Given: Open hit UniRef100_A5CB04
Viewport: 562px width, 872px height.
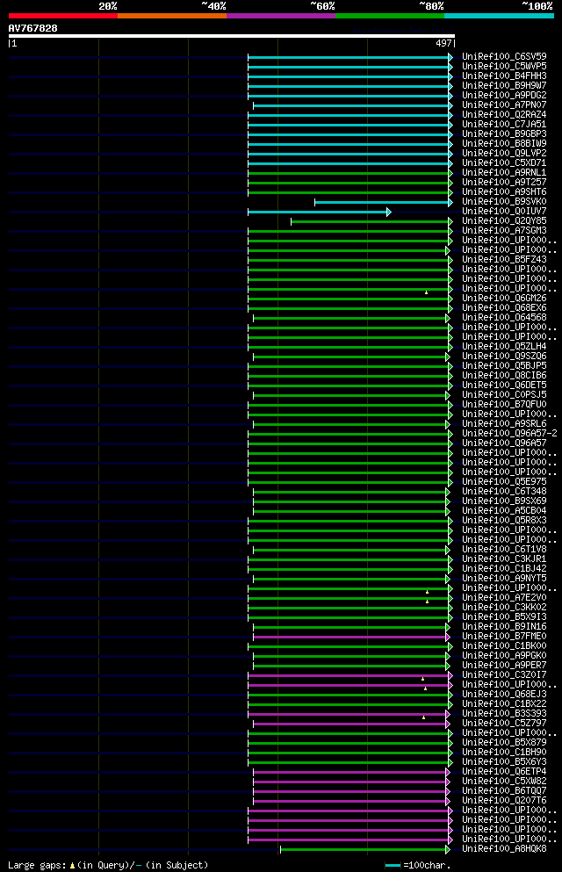Looking at the screenshot, I should click(504, 511).
